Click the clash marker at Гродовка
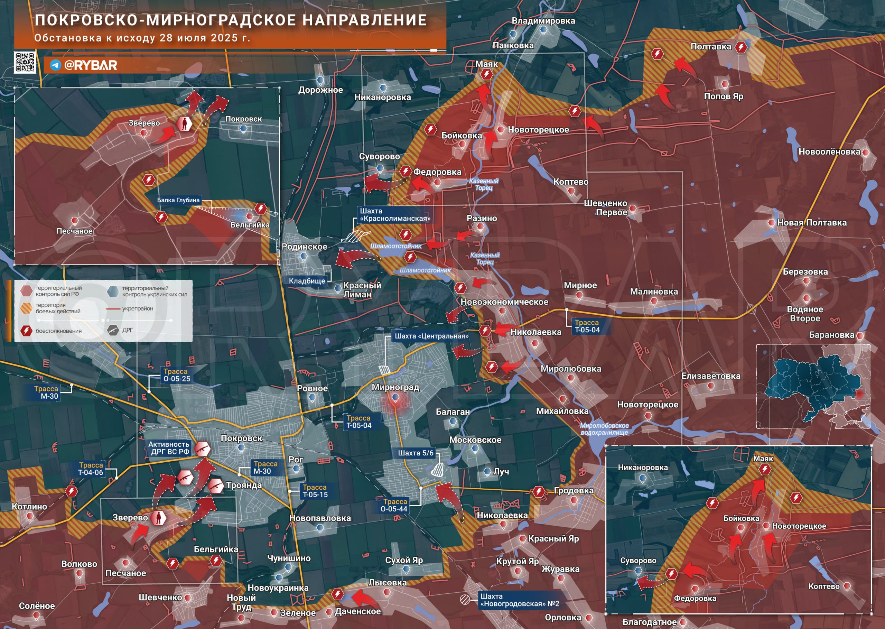Screen dimensions: 885x629 (539, 492)
